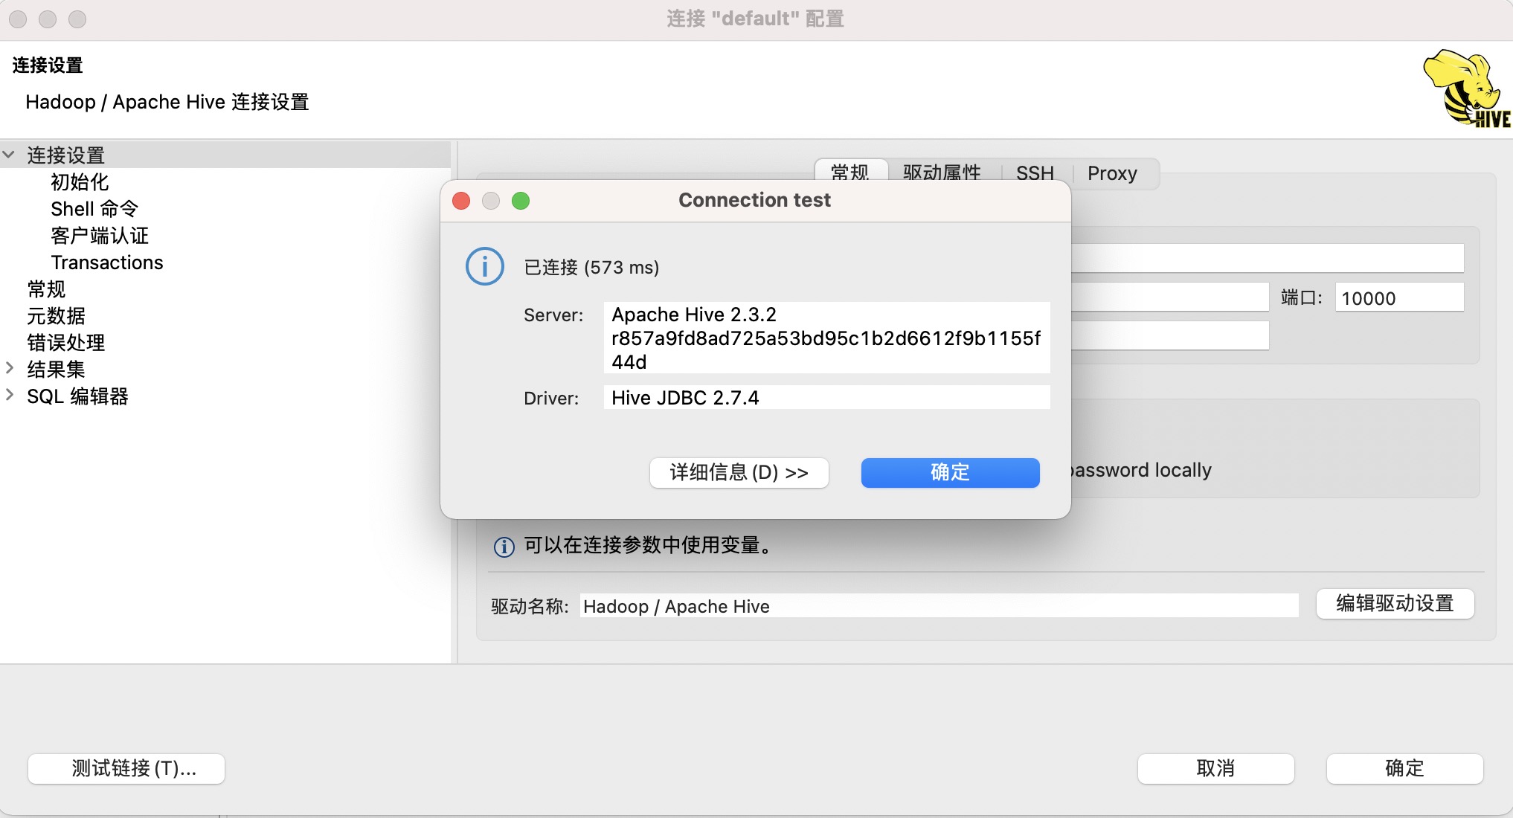This screenshot has height=818, width=1513.
Task: Click the 驱动名称 field Hadoop / Apache Hive
Action: 939,606
